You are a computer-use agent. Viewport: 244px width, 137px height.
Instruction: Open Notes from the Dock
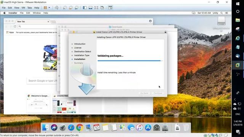pyautogui.click(x=105, y=128)
